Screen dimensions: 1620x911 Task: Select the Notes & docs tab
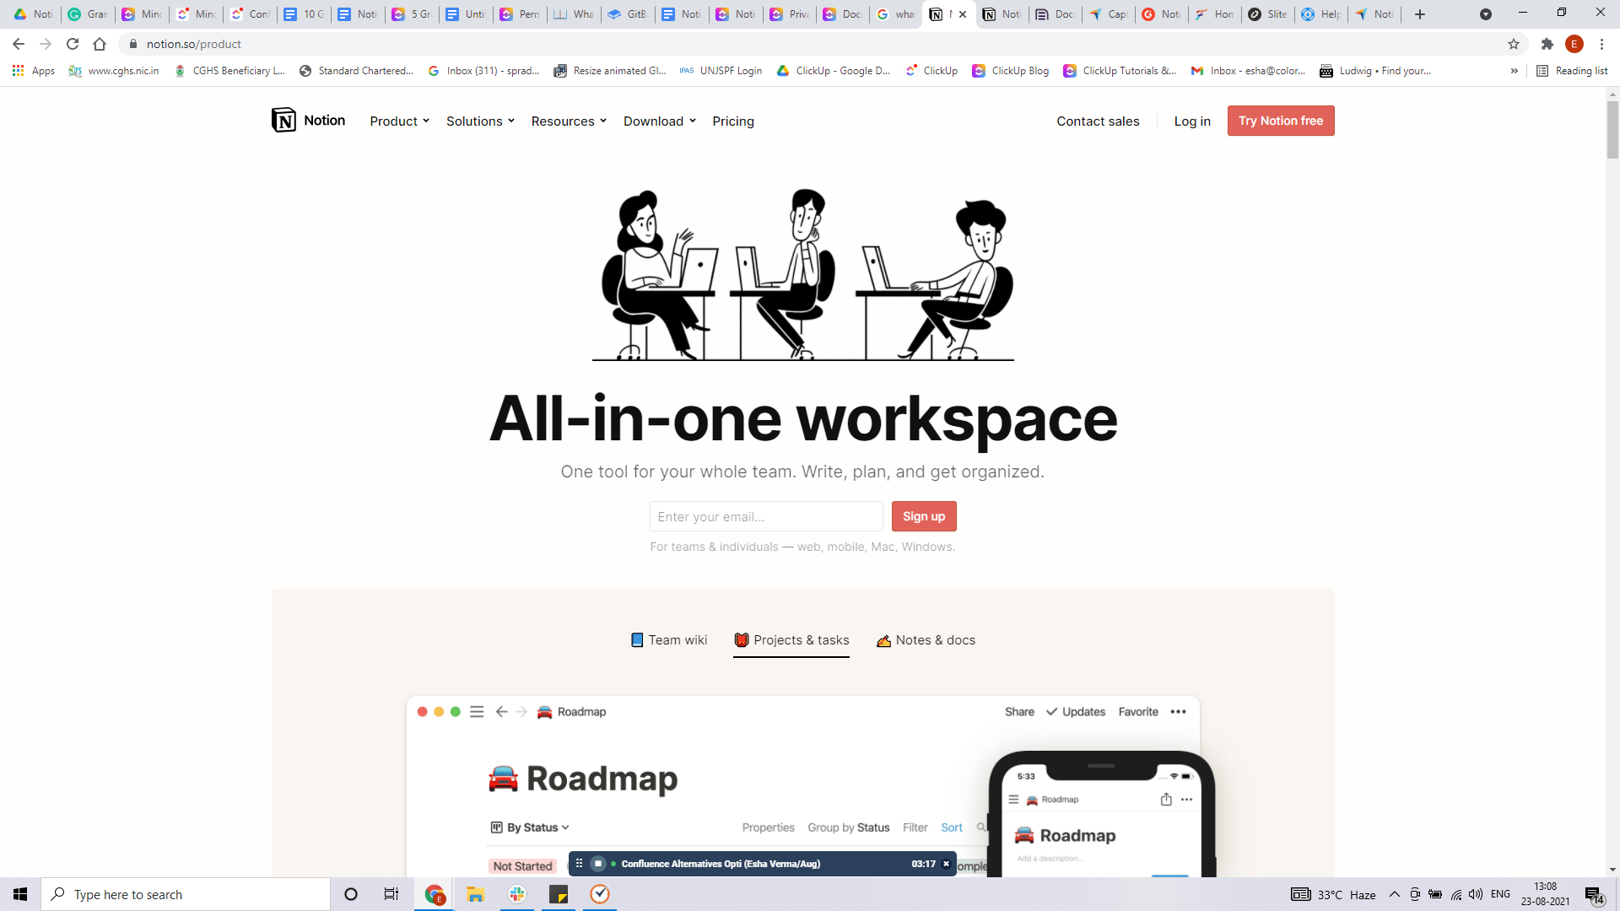click(x=926, y=640)
